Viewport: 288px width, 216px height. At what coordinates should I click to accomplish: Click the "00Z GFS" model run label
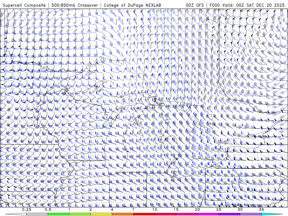(x=195, y=5)
